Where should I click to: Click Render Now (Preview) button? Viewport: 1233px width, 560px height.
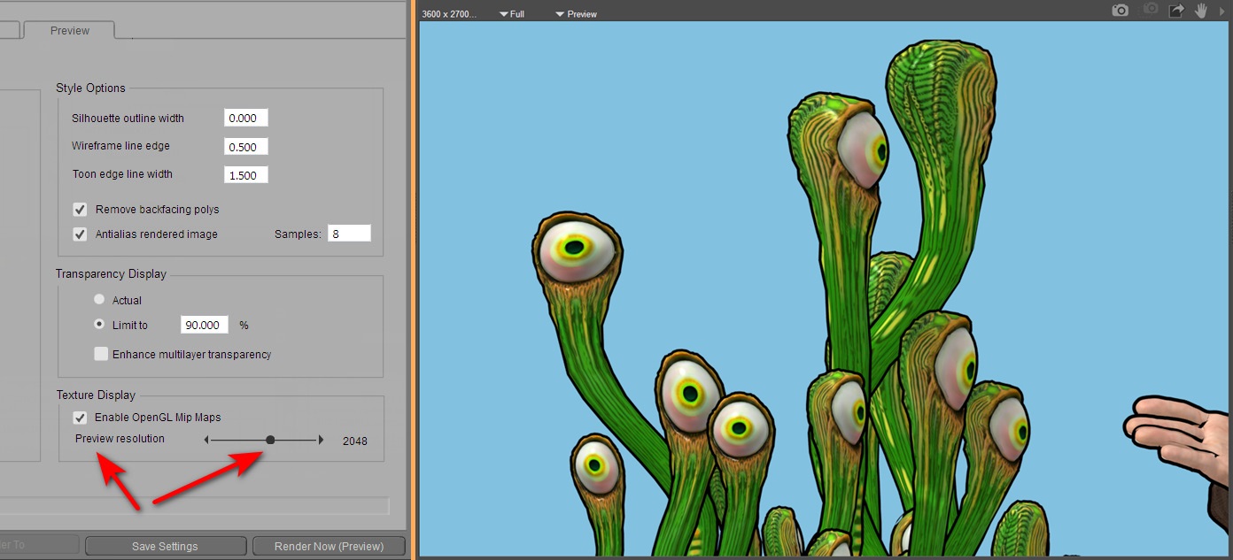click(329, 546)
